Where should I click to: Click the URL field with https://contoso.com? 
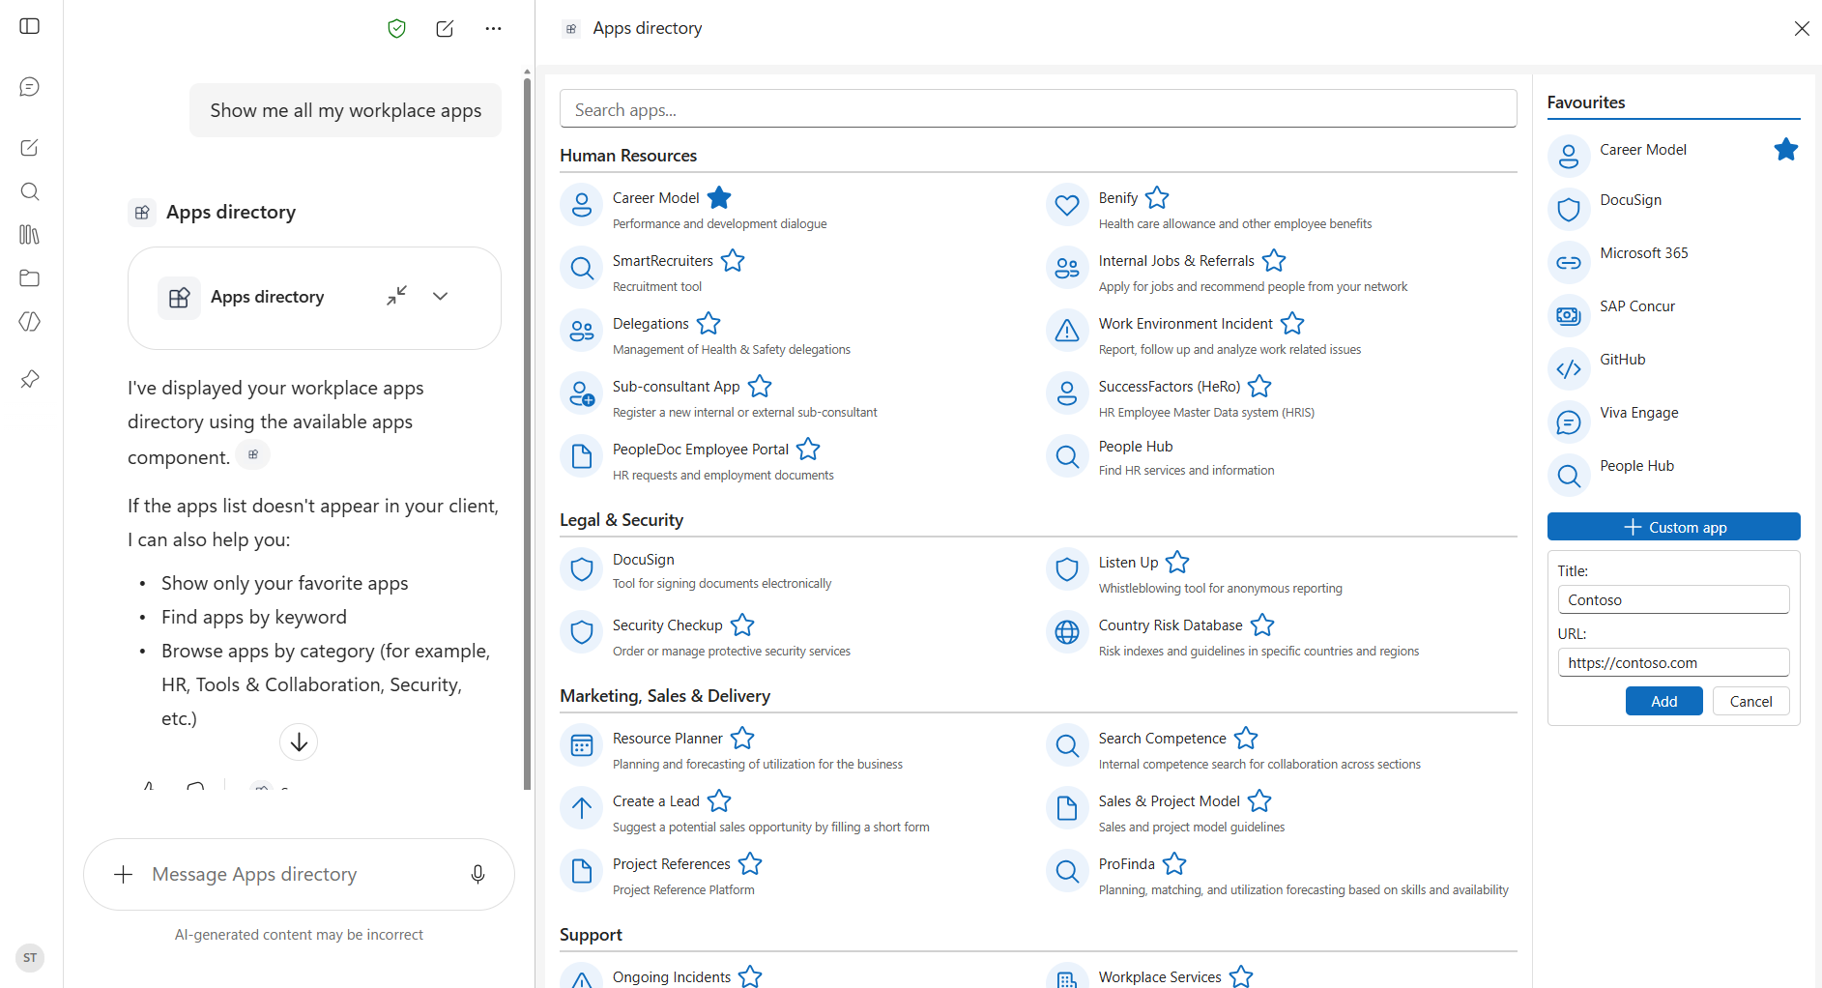click(x=1673, y=662)
